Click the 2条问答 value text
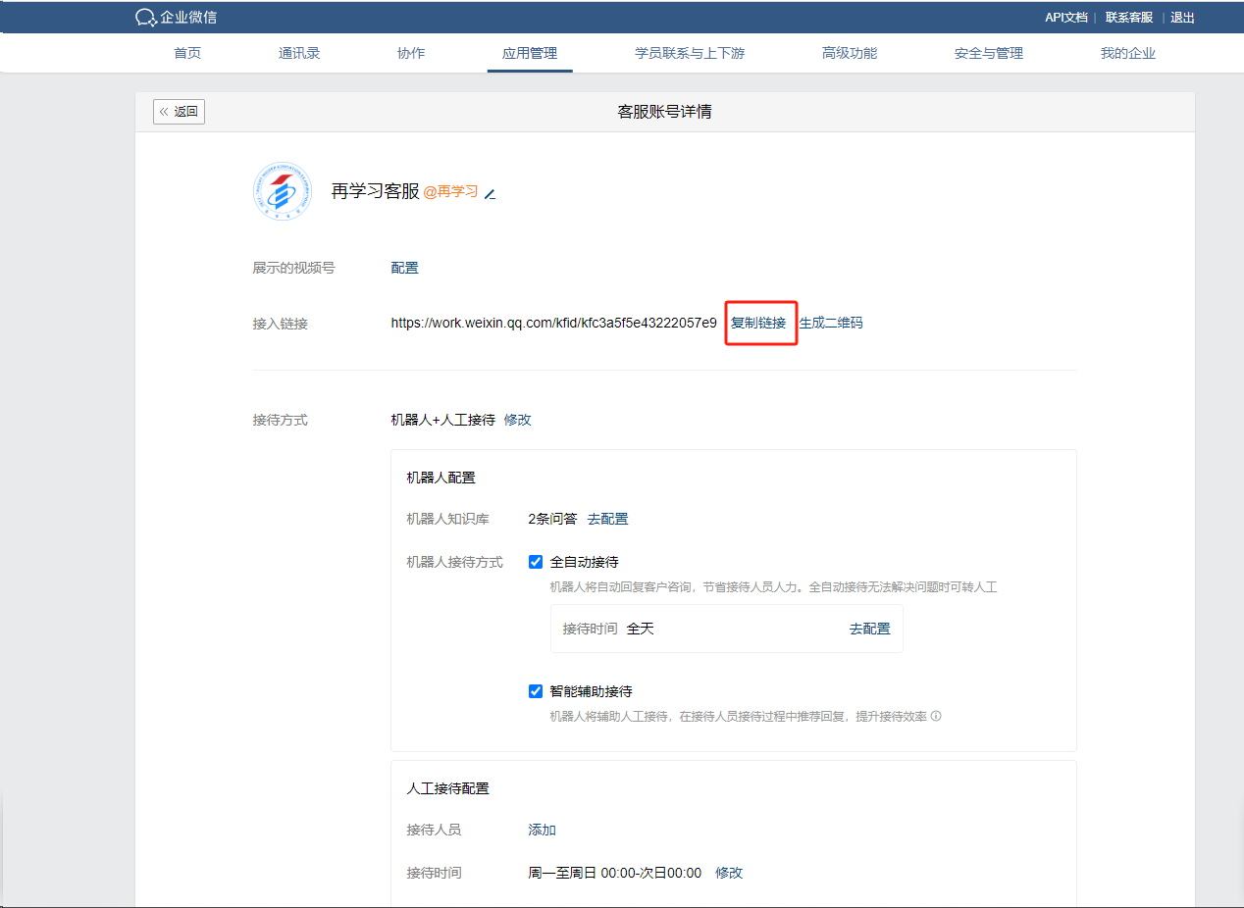Image resolution: width=1244 pixels, height=908 pixels. [x=552, y=519]
